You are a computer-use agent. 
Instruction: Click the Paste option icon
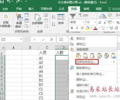78,56
